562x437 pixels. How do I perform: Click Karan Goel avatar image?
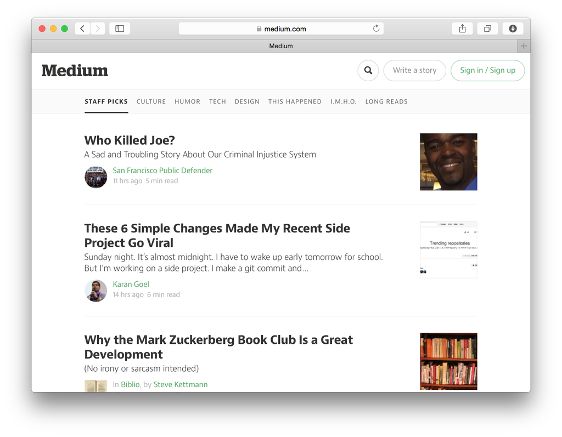pyautogui.click(x=95, y=291)
